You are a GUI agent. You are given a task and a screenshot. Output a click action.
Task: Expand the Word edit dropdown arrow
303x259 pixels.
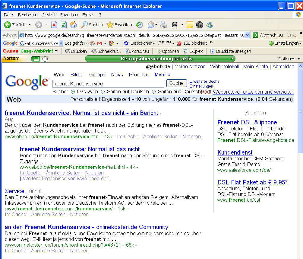(182, 25)
